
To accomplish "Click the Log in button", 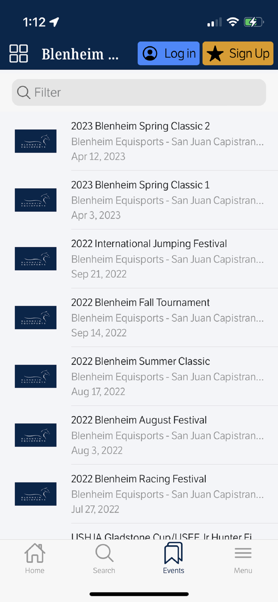I will click(x=168, y=53).
